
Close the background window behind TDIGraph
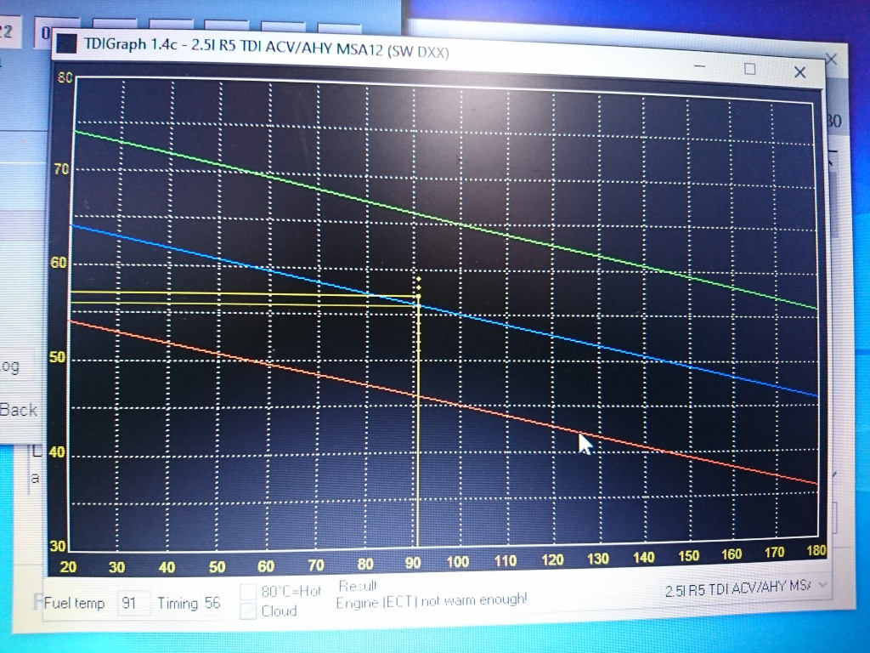[x=831, y=60]
